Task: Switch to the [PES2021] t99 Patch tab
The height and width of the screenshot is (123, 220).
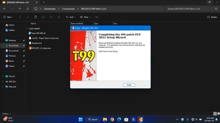Action: 18,2
